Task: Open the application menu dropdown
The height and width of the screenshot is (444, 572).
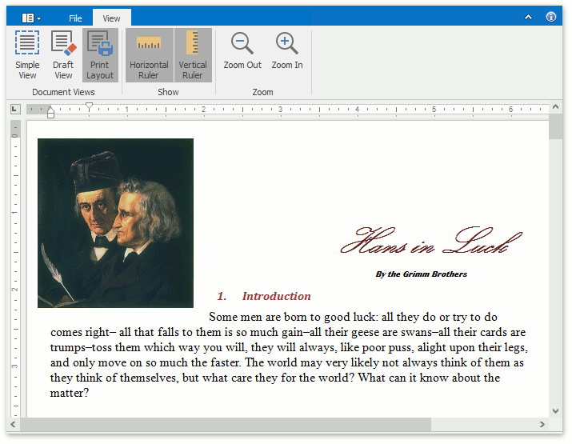Action: pyautogui.click(x=31, y=18)
